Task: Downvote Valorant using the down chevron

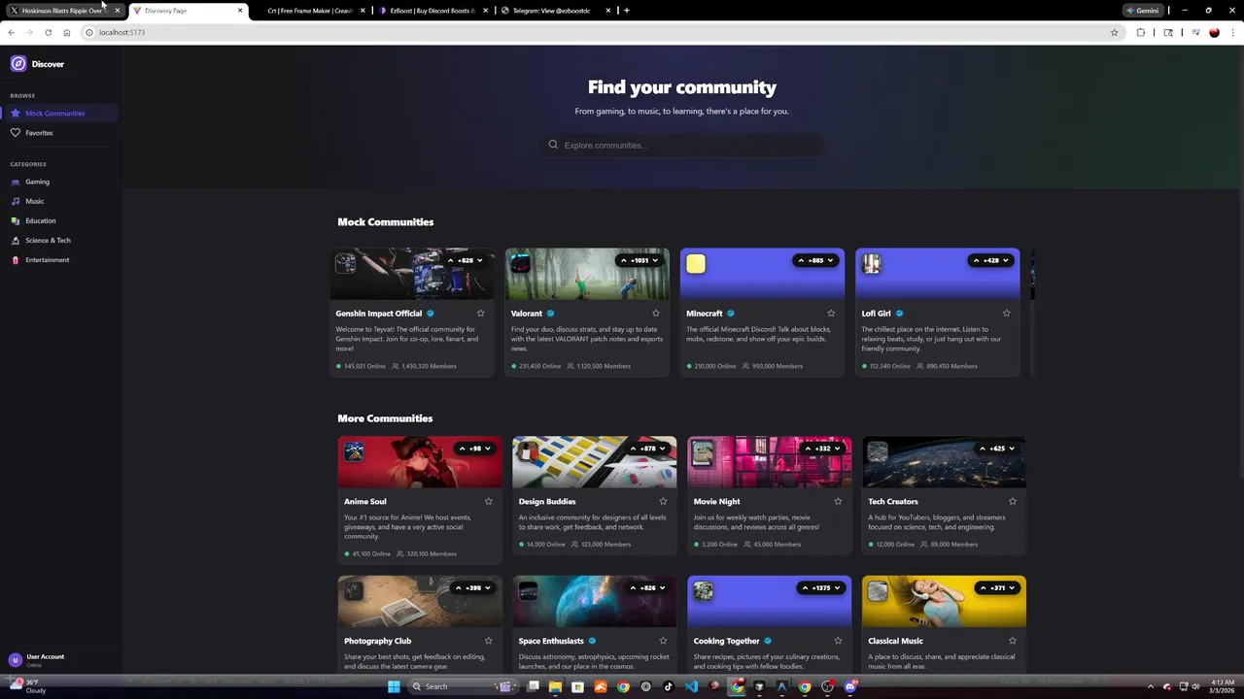Action: [x=655, y=260]
